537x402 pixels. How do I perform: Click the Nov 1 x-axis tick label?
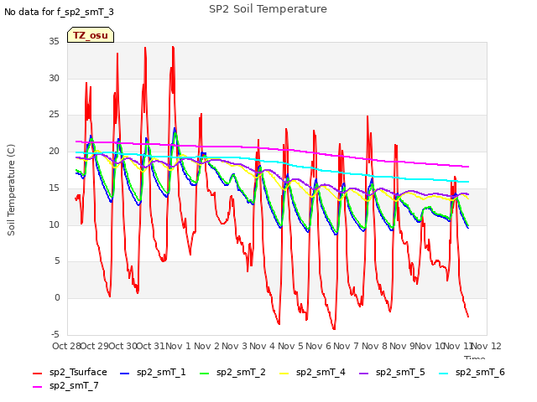tap(179, 346)
